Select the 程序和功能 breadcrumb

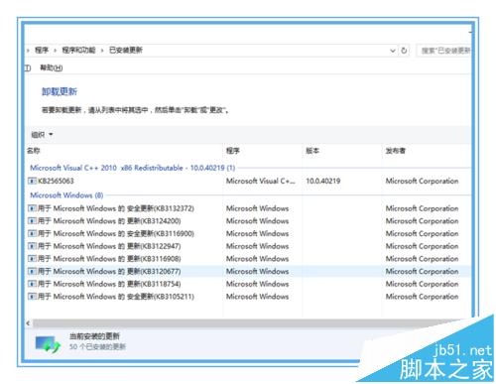(x=78, y=51)
